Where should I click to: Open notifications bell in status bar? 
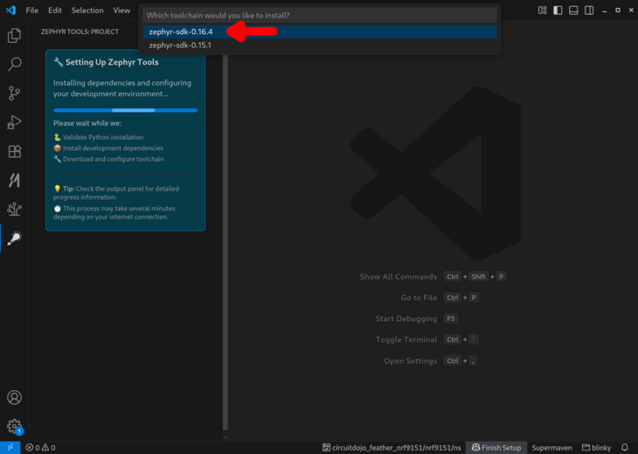(x=625, y=448)
